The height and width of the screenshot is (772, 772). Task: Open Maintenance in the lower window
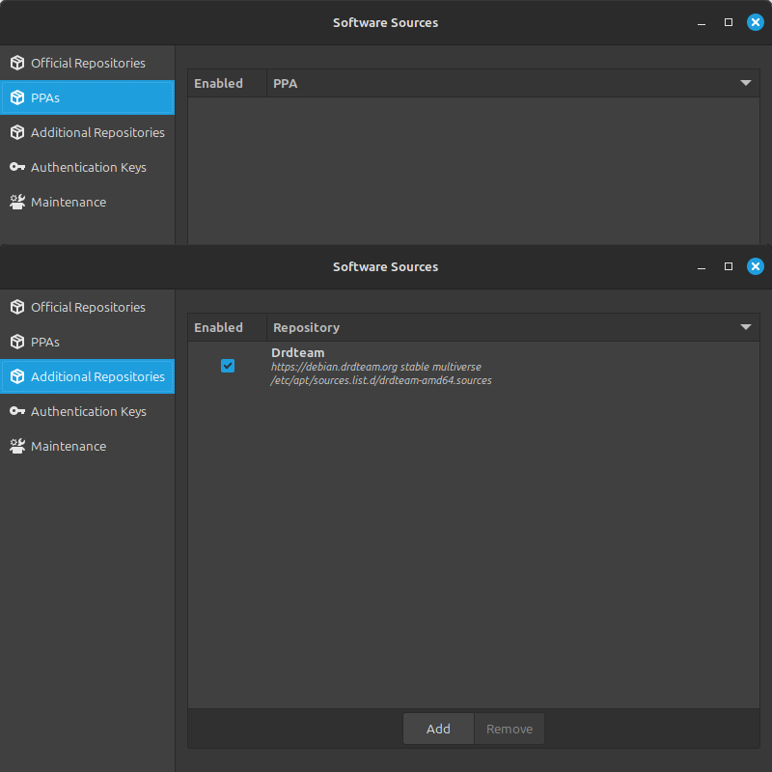point(87,446)
